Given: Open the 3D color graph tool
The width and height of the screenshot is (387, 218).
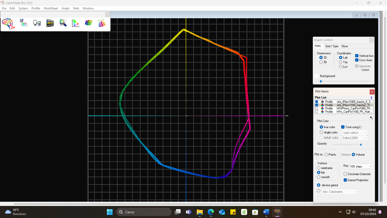Looking at the screenshot, I should coord(88,23).
